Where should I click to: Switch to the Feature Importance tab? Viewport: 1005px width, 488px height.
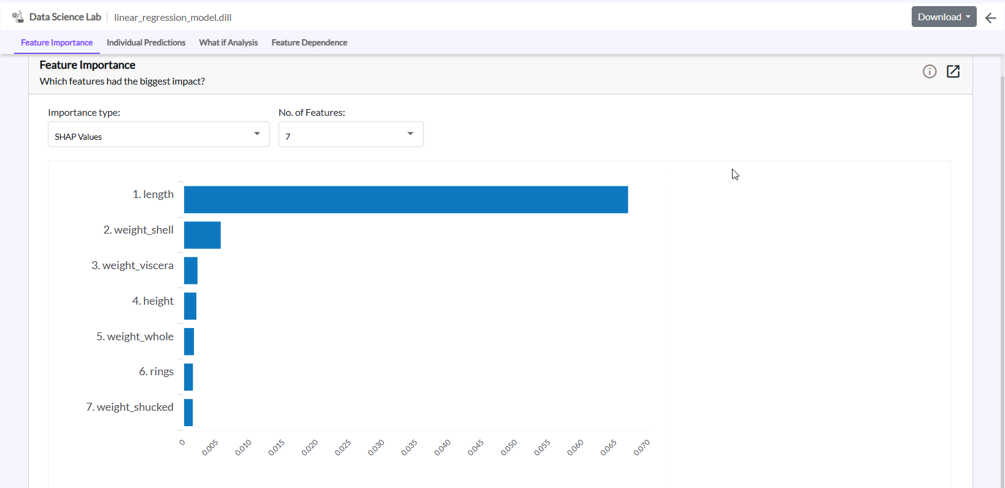56,43
